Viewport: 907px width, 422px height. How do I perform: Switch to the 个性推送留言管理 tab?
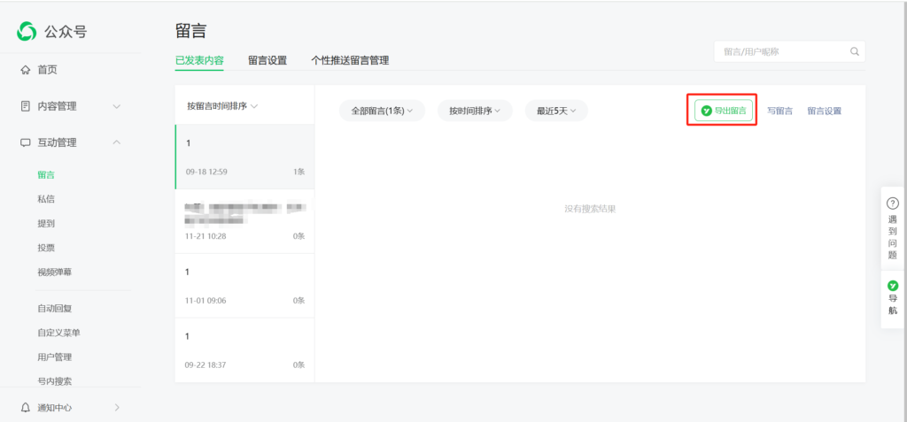pos(349,61)
